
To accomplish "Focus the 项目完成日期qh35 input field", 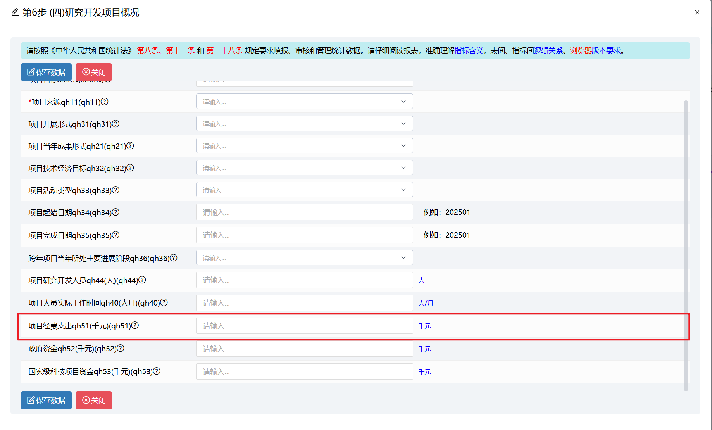I will coord(304,235).
